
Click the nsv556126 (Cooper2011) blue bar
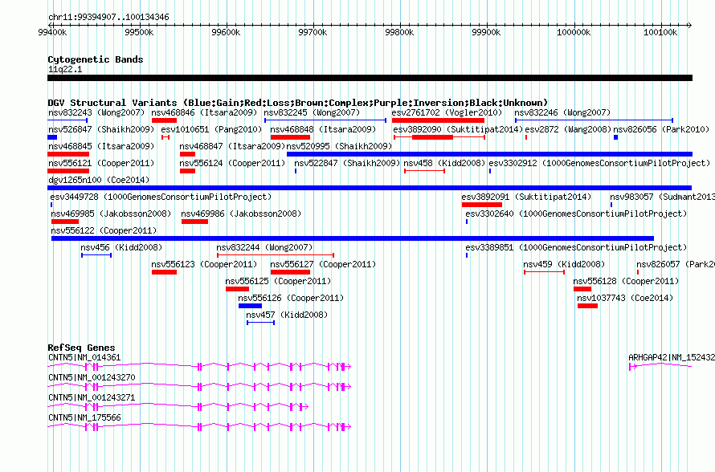tap(250, 306)
